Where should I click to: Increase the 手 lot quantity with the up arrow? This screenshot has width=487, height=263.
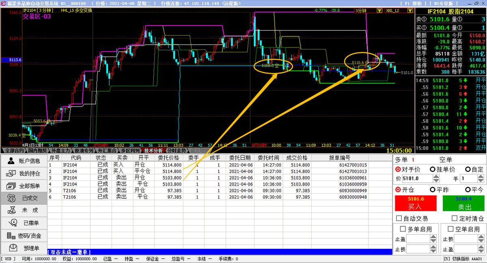[x=481, y=176]
